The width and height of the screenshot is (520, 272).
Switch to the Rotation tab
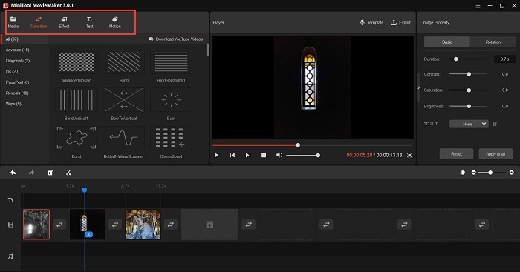click(493, 42)
